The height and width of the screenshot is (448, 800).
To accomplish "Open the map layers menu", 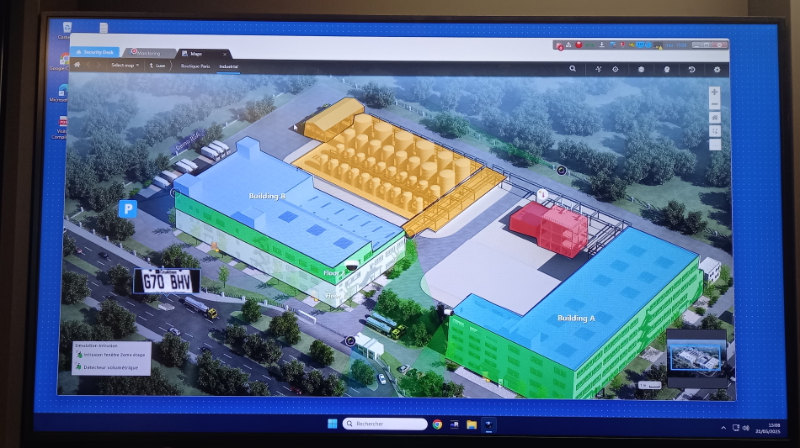I will point(642,69).
